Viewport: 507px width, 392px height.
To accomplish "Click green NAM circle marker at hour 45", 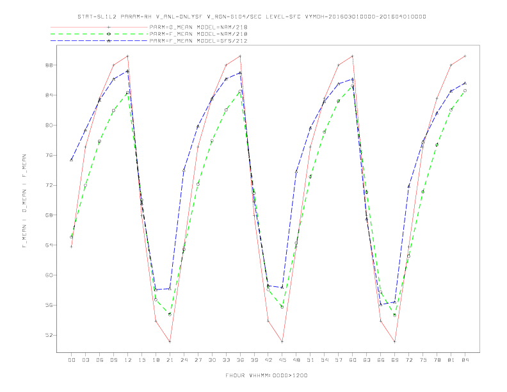I will coord(282,307).
